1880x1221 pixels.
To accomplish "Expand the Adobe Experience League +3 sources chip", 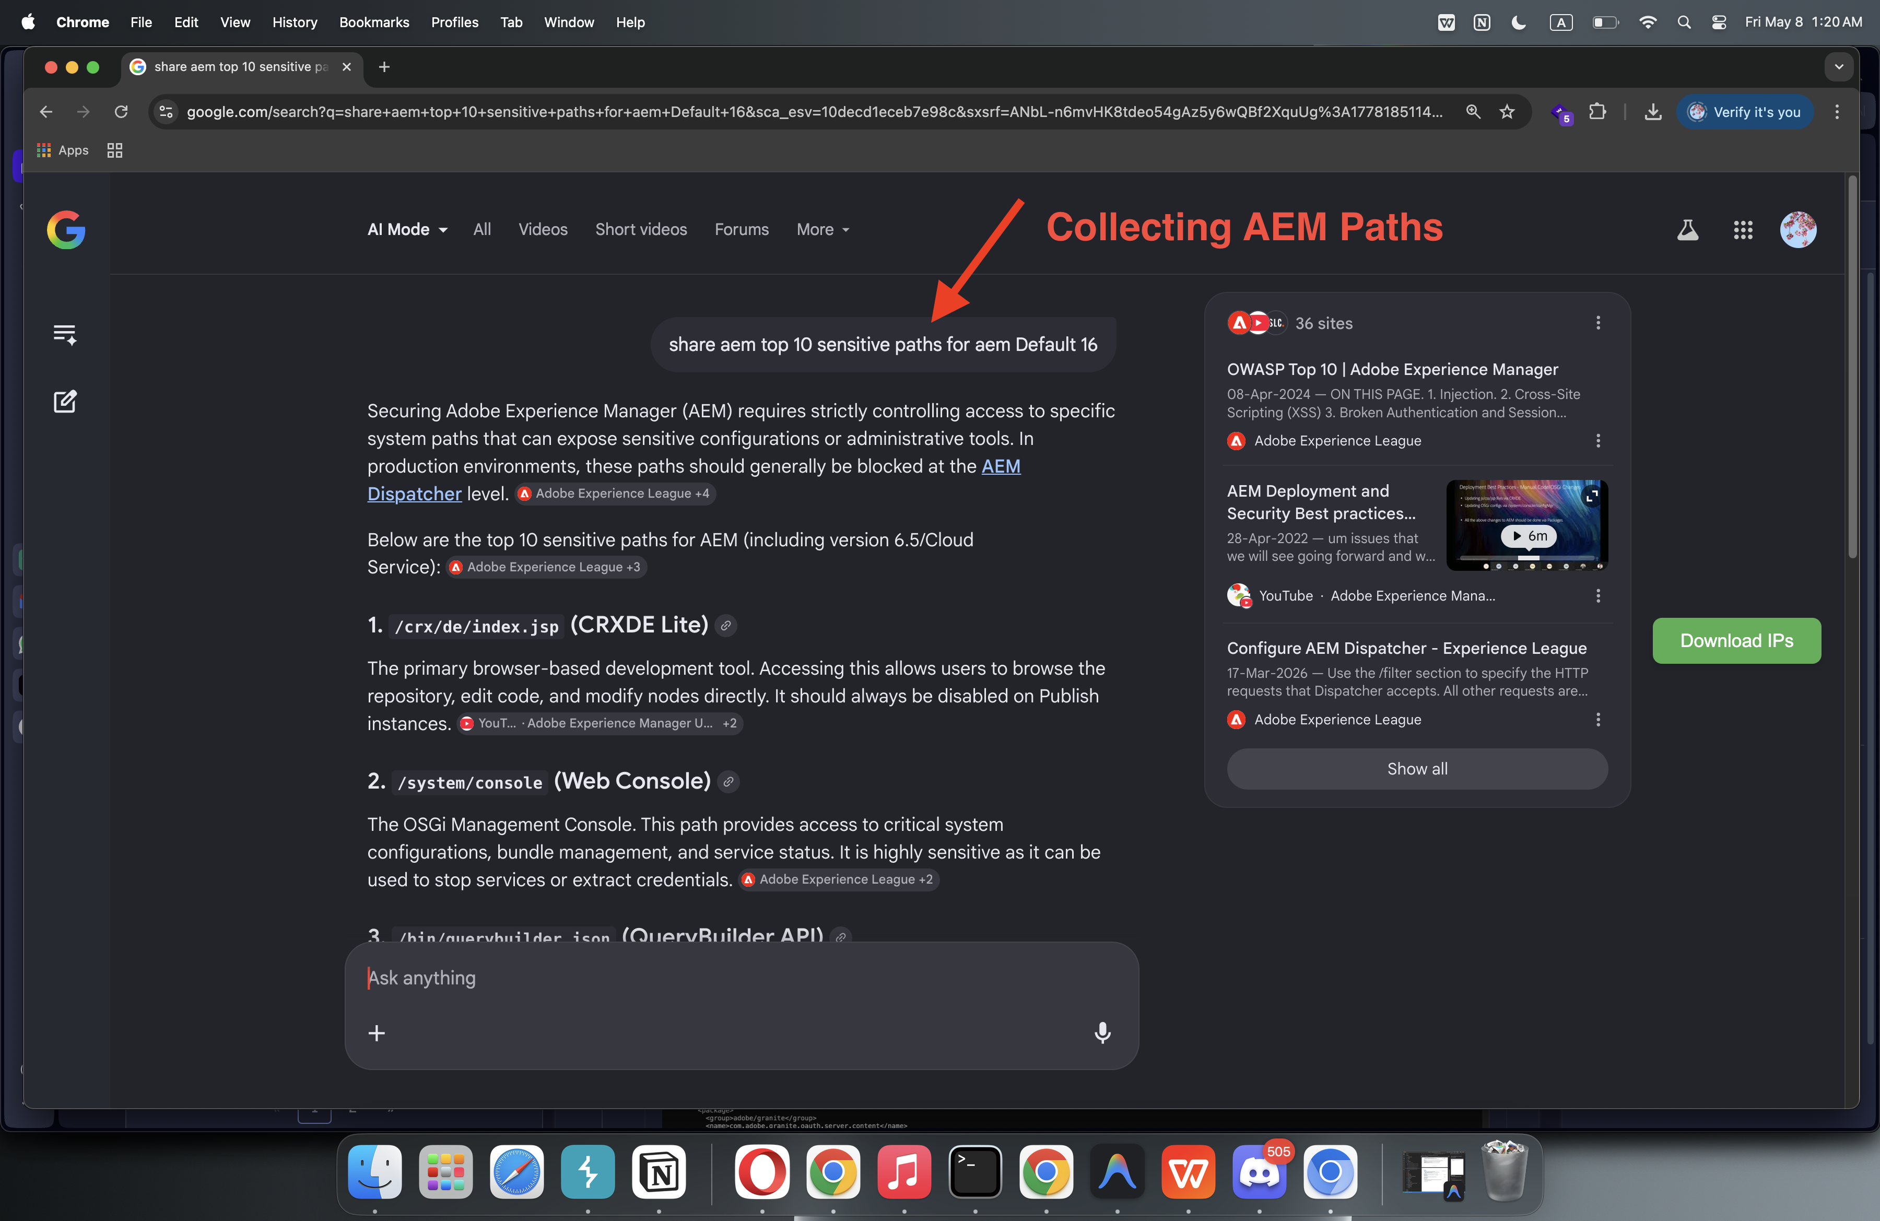I will [546, 567].
